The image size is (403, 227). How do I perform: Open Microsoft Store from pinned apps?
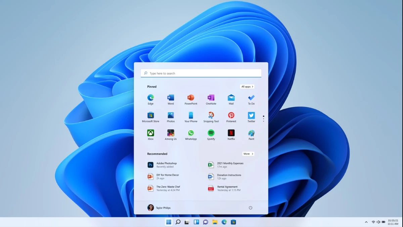tap(150, 116)
